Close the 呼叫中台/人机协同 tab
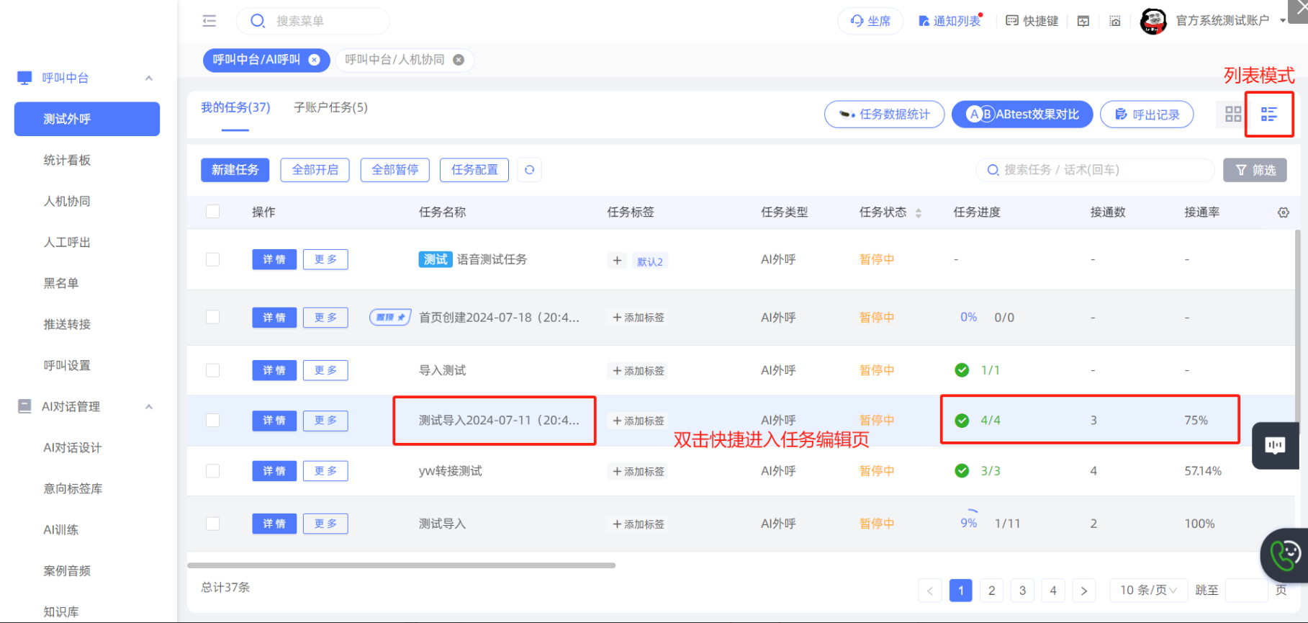This screenshot has height=623, width=1308. (459, 60)
